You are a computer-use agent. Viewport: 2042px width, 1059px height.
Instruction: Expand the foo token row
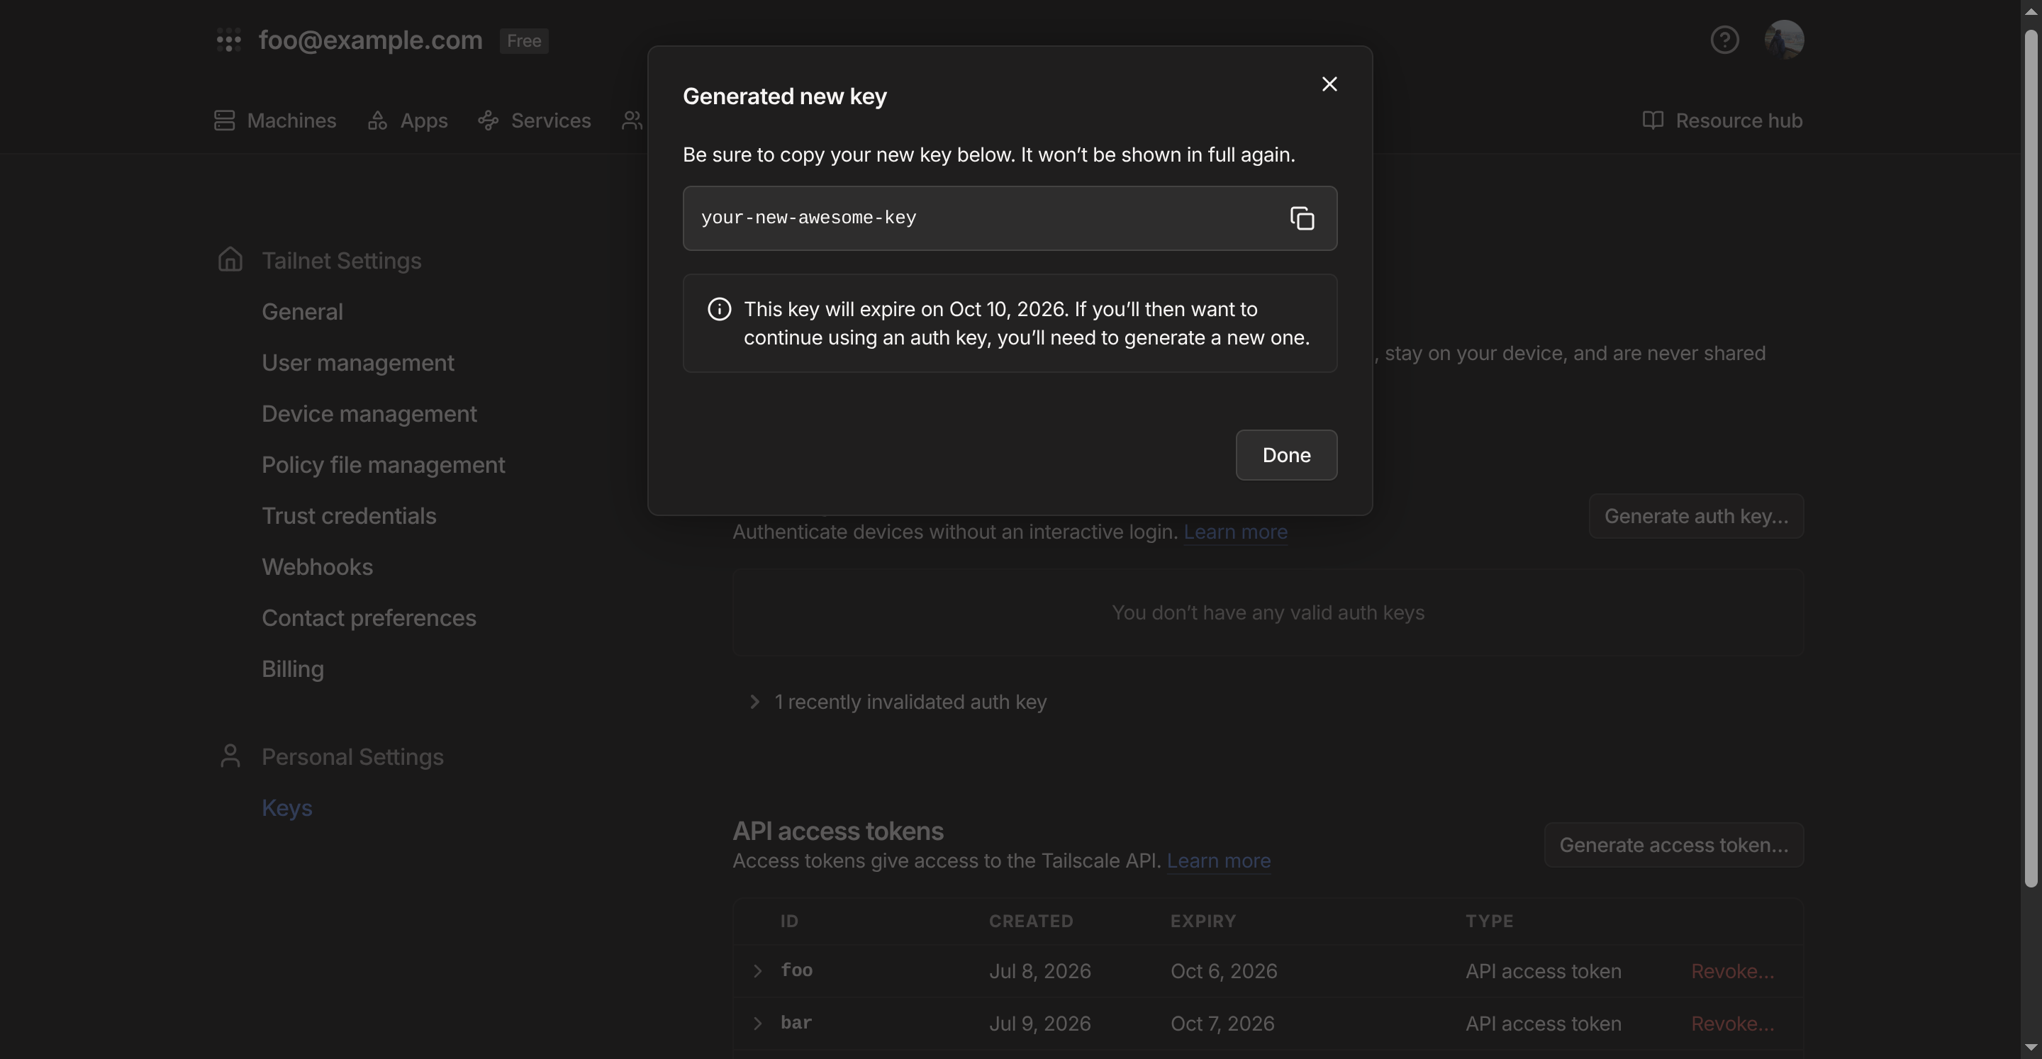[x=757, y=971]
